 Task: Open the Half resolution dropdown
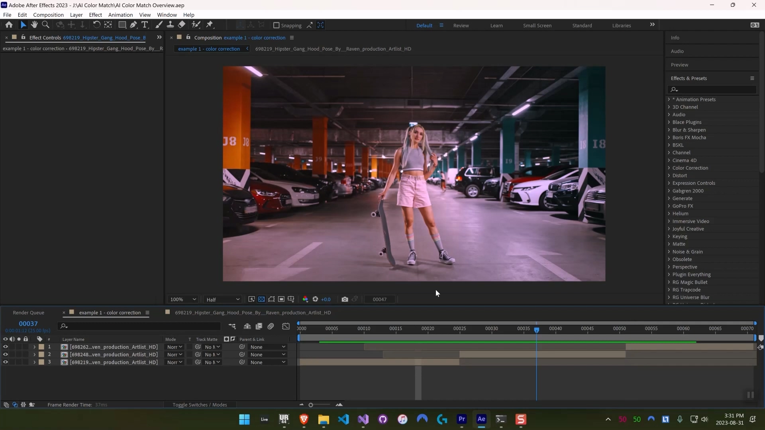click(223, 299)
